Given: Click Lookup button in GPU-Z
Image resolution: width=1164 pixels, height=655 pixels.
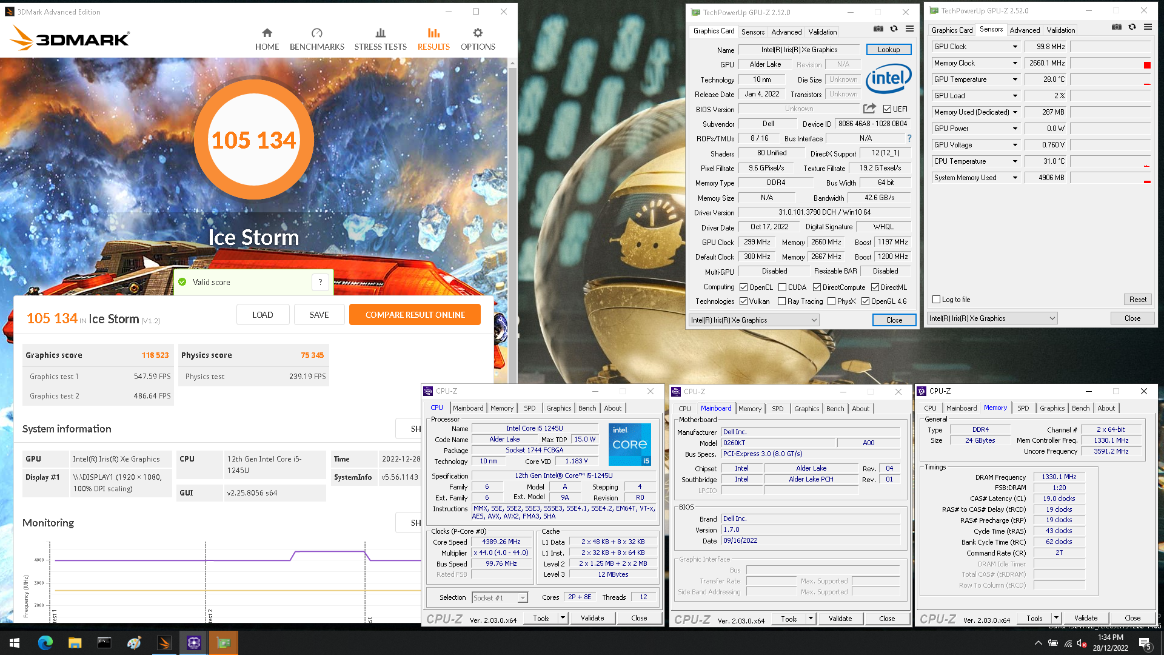Looking at the screenshot, I should [x=888, y=50].
